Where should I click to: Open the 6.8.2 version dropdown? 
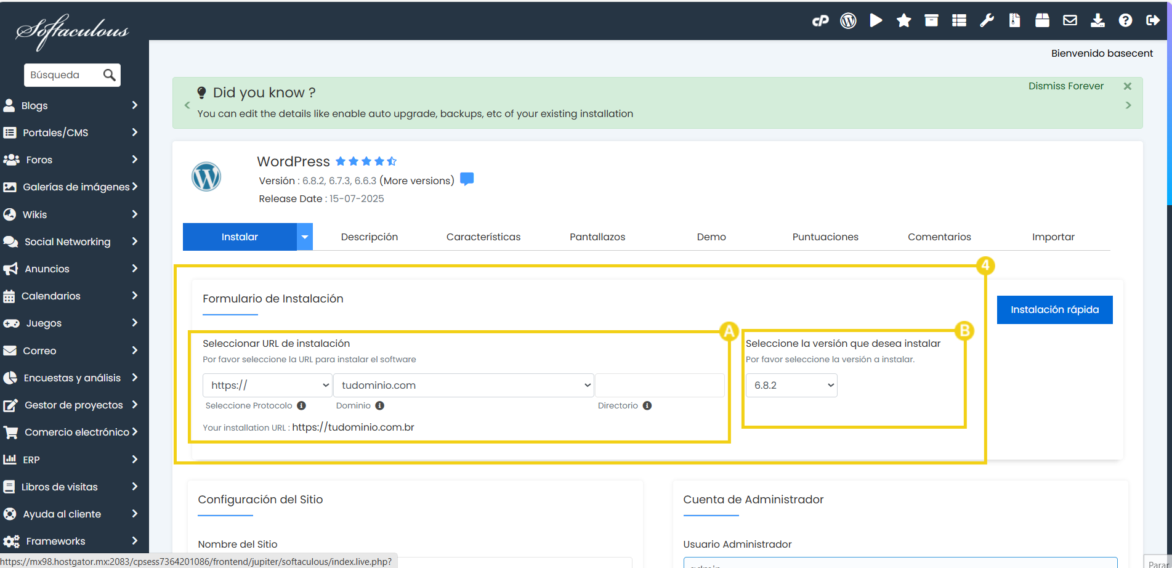[x=791, y=385]
